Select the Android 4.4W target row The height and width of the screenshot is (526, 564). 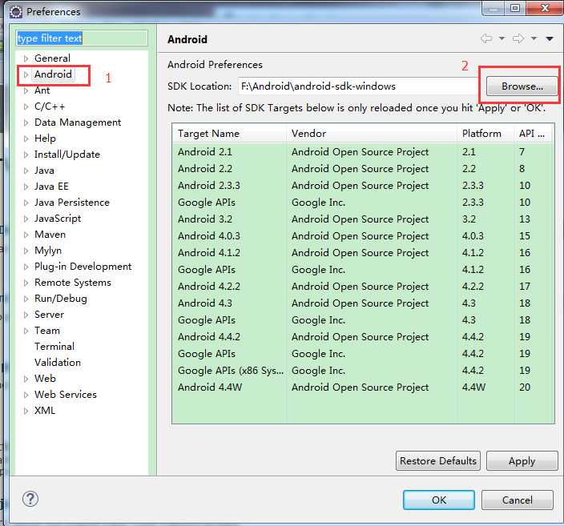363,387
